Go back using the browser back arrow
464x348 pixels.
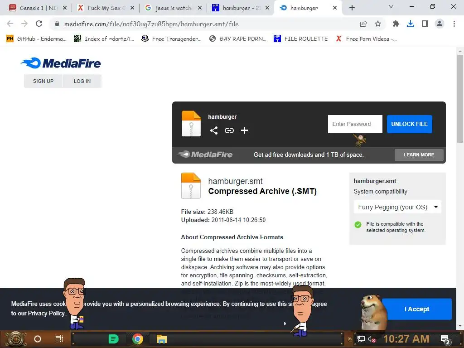coord(10,24)
